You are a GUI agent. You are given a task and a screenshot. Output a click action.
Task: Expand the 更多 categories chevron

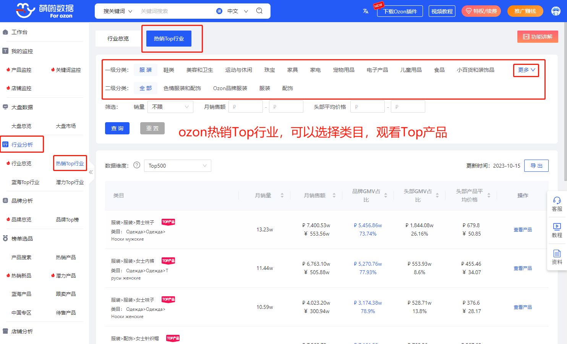click(x=526, y=70)
